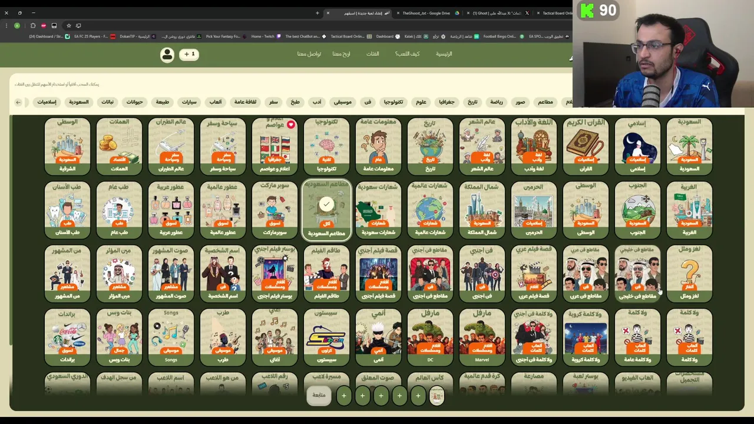Viewport: 754px width, 424px height.
Task: Deselect the checked مطاعم السعودية card
Action: tap(326, 210)
